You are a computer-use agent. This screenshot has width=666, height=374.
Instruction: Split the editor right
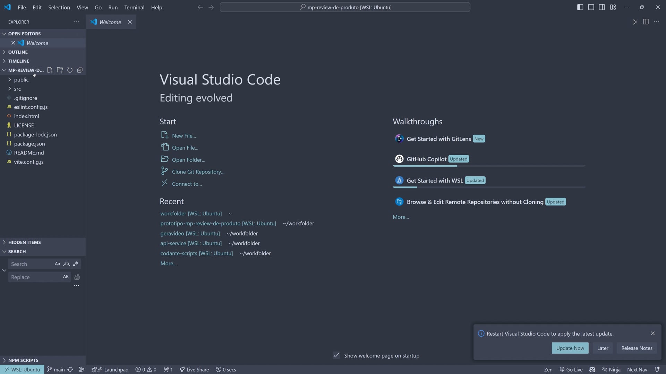click(x=646, y=22)
